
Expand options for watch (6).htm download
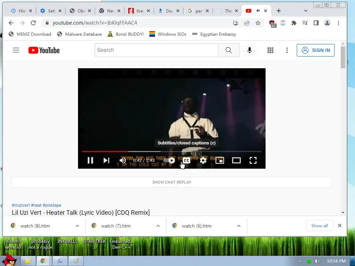pos(239,226)
